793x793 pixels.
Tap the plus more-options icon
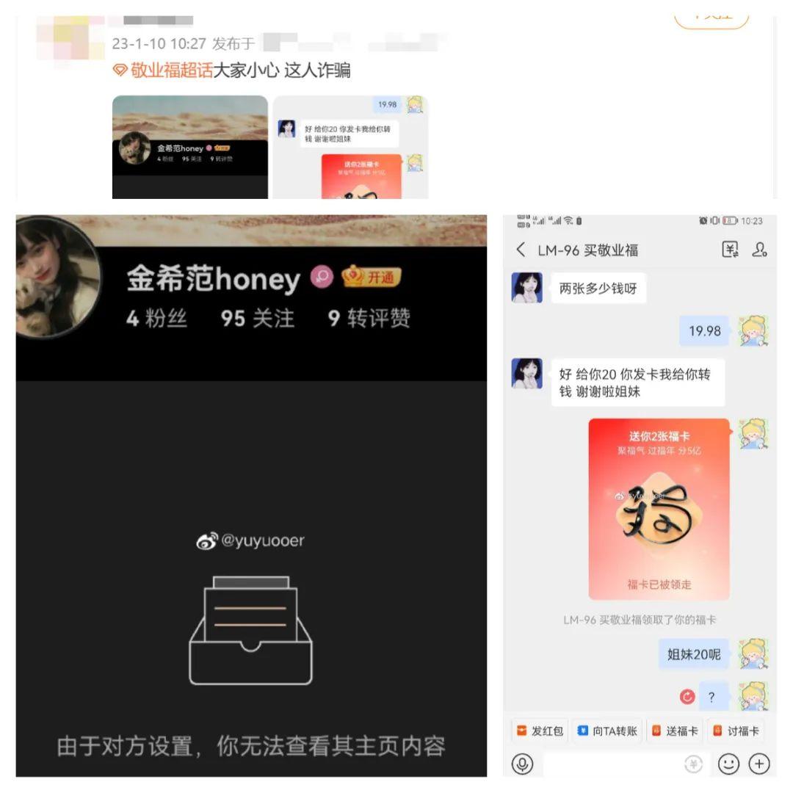(x=759, y=764)
